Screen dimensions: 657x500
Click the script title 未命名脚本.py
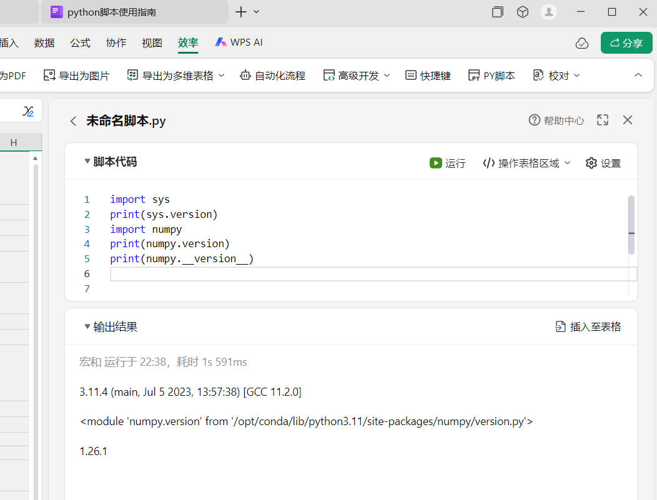click(x=126, y=121)
